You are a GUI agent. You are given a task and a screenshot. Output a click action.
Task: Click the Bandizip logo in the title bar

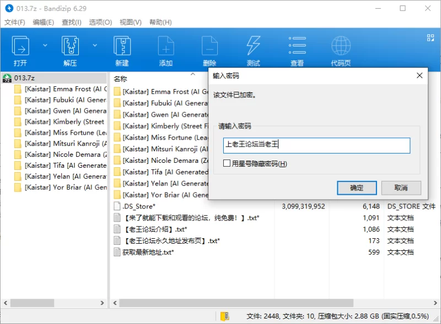pos(9,8)
